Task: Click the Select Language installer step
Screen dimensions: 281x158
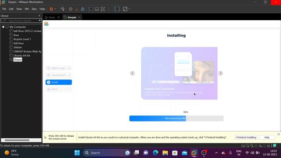Action: pyautogui.click(x=59, y=68)
